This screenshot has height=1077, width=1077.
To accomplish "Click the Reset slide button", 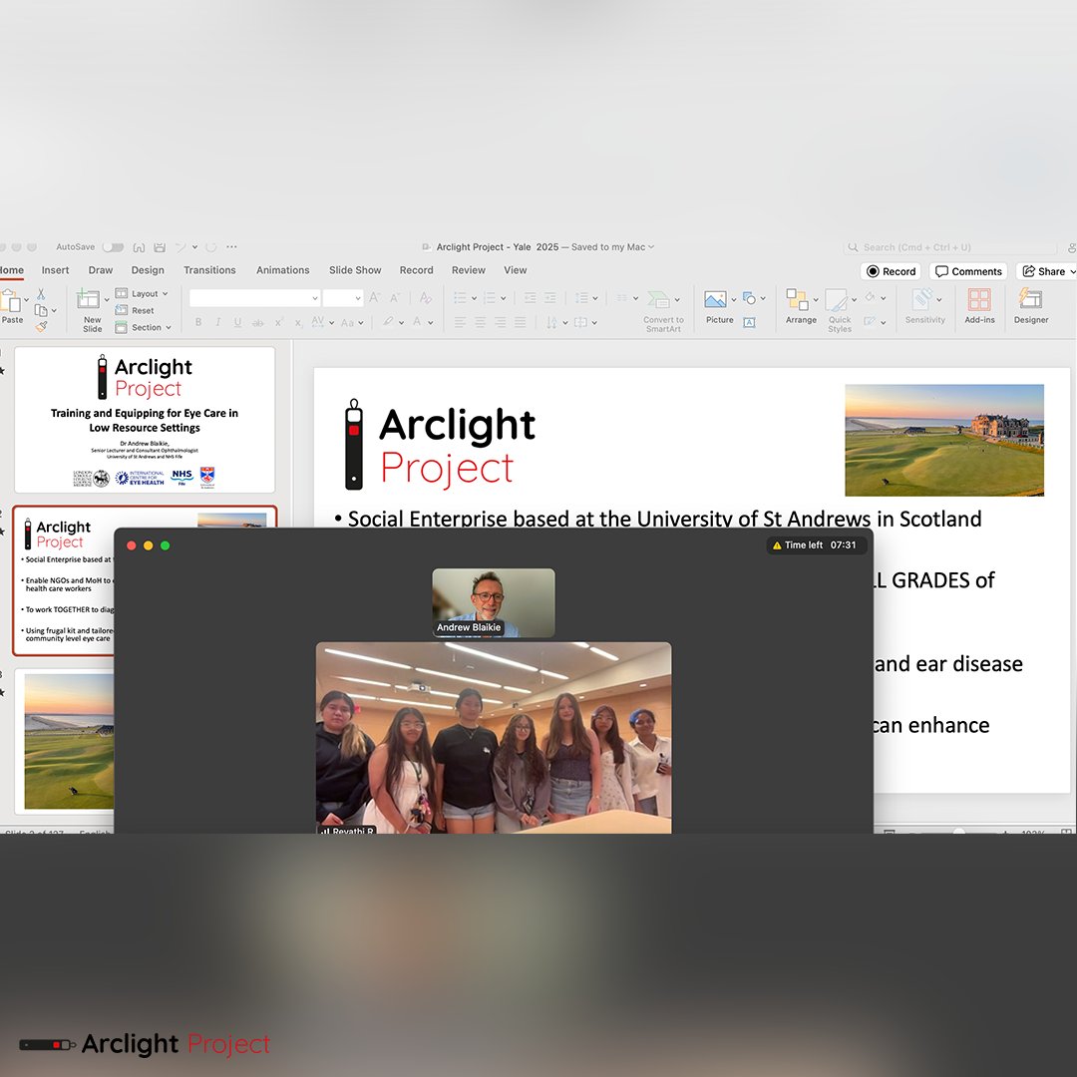I will click(135, 310).
